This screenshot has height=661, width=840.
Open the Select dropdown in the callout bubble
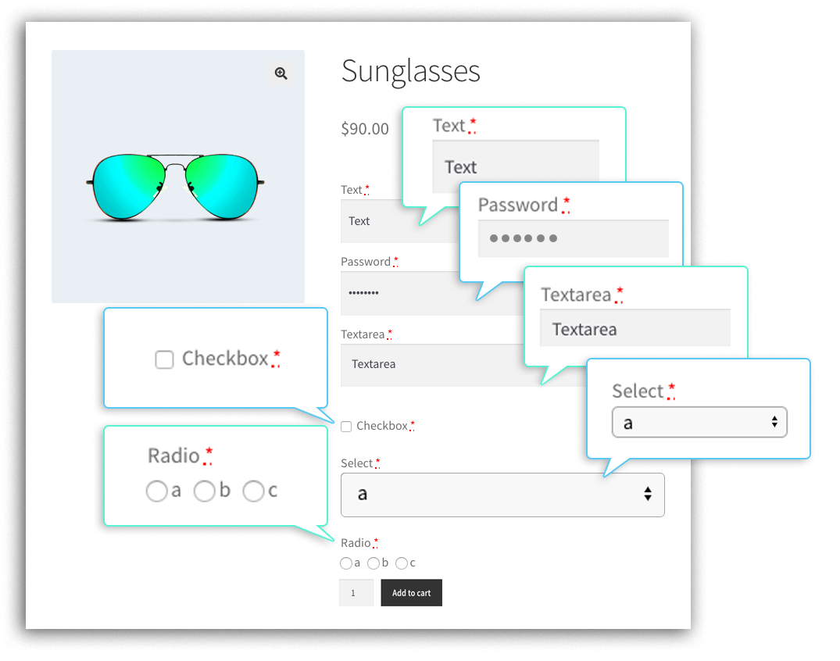(699, 423)
